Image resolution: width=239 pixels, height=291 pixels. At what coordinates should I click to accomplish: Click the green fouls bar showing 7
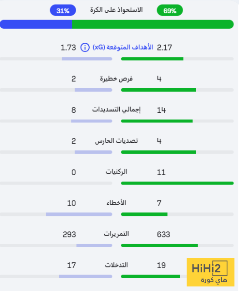click(x=144, y=214)
